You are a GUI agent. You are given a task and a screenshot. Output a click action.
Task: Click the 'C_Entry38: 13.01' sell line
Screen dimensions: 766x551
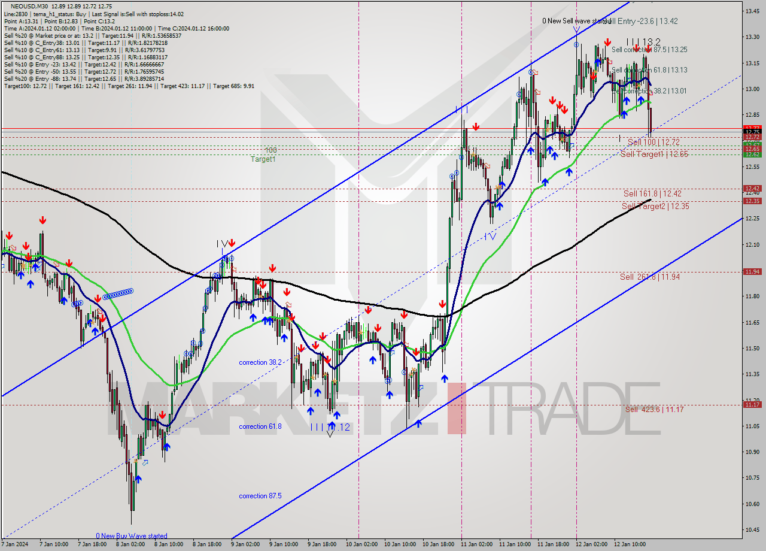[86, 43]
